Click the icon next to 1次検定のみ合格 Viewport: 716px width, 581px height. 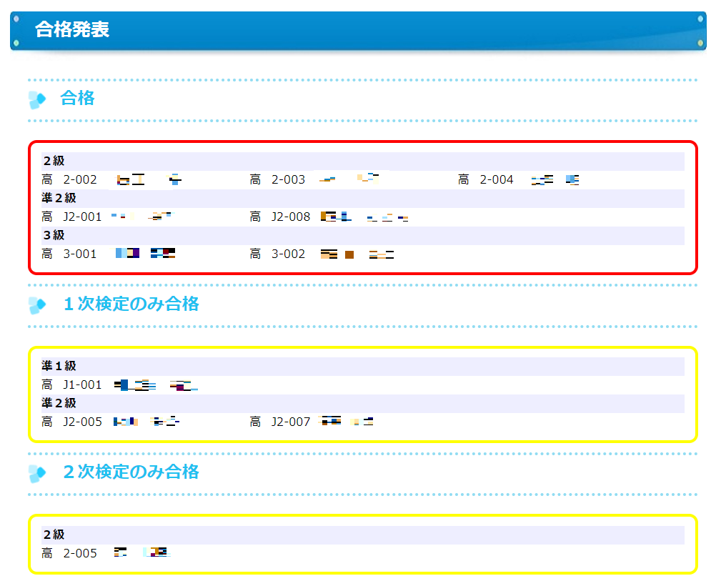37,305
